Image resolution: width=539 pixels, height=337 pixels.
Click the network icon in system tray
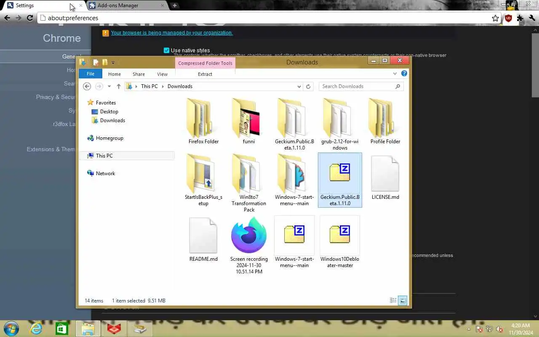(489, 329)
